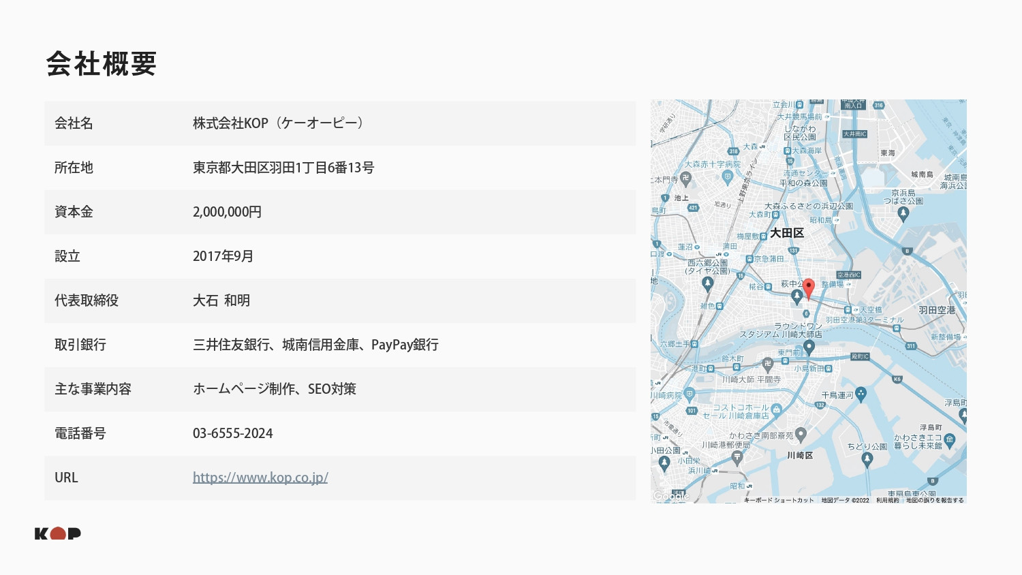Click the 大田区 label on the map
1022x575 pixels.
click(x=787, y=233)
